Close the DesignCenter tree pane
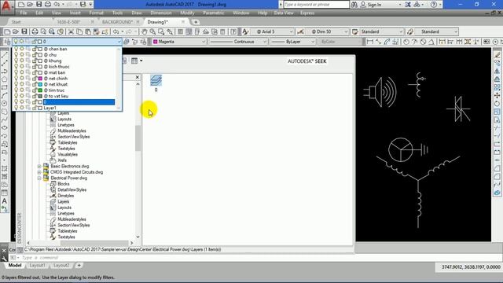This screenshot has height=283, width=503. [x=138, y=77]
